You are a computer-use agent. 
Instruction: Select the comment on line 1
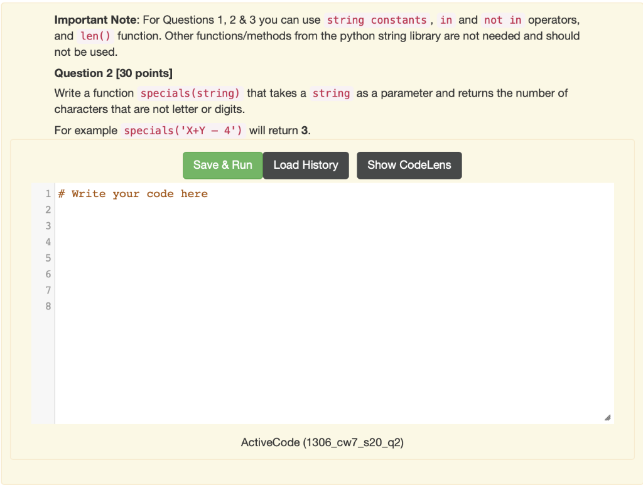[132, 194]
